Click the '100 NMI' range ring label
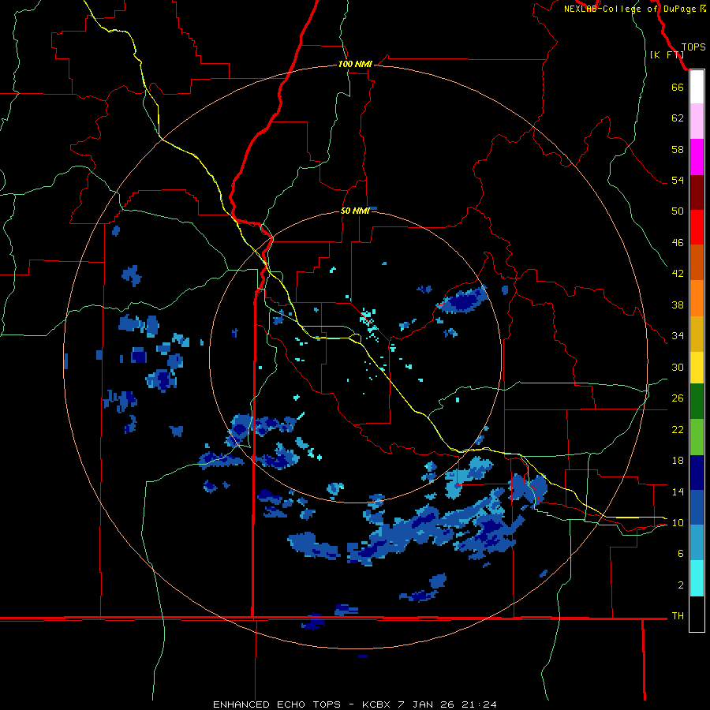The image size is (710, 710). click(x=355, y=65)
